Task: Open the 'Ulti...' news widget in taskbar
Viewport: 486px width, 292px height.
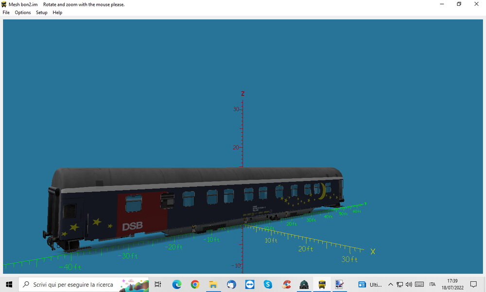Action: (x=370, y=284)
